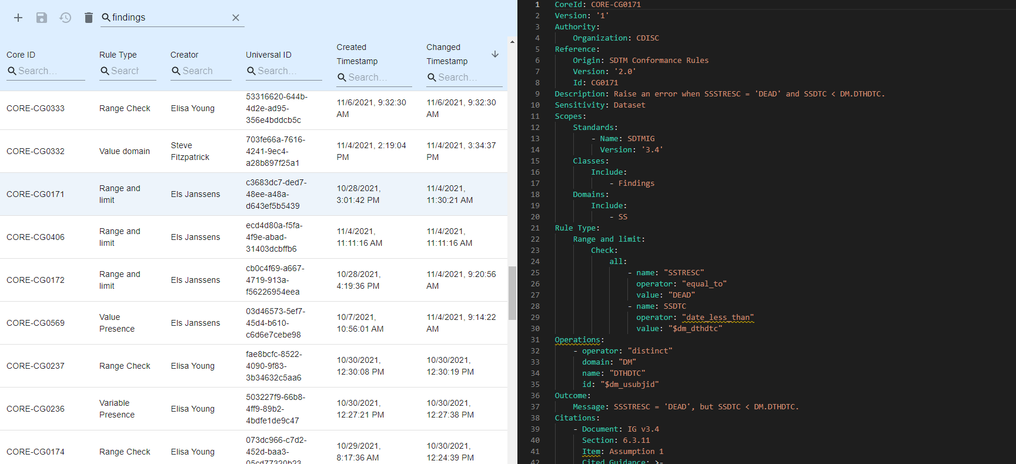
Task: Click Variable Presence rule type cell
Action: (117, 409)
